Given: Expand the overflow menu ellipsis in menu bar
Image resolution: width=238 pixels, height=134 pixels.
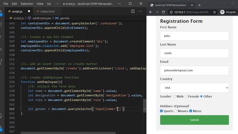Looking at the screenshot, I should pyautogui.click(x=57, y=4).
